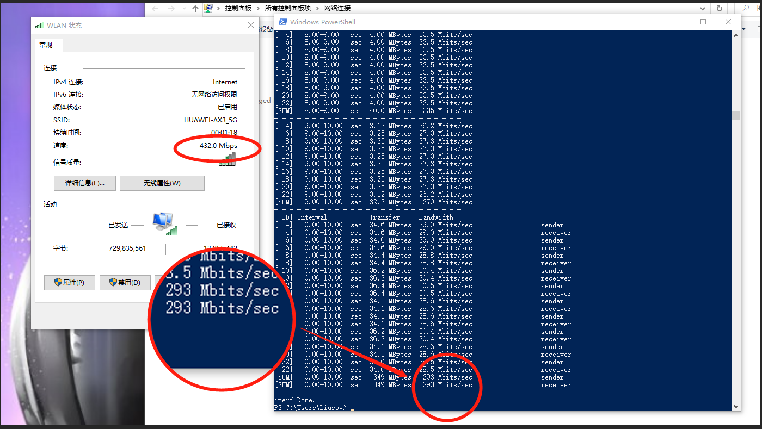Viewport: 762px width, 429px height.
Task: Click the 'Transfer' column header in PowerShell
Action: 385,217
